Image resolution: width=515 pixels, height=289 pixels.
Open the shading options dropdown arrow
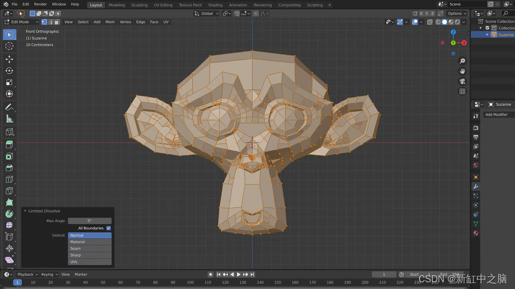click(x=464, y=22)
